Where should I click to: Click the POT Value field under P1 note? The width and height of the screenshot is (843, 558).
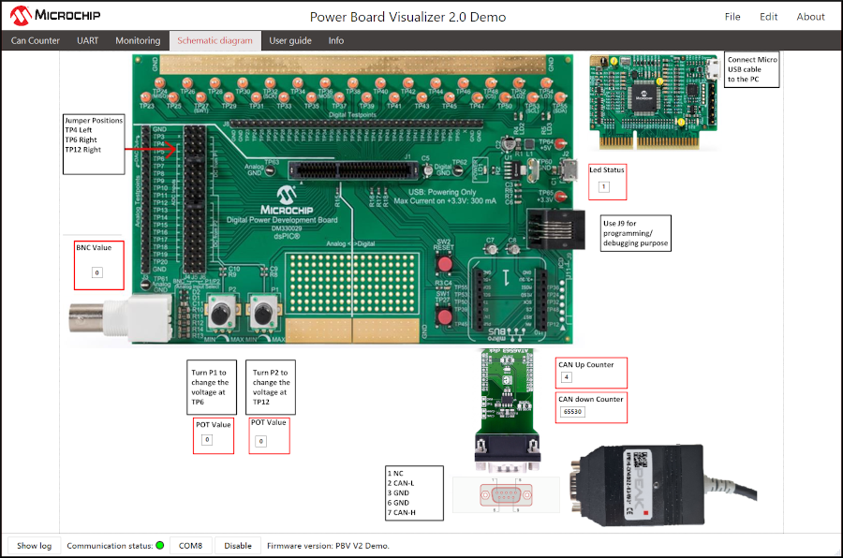click(207, 440)
